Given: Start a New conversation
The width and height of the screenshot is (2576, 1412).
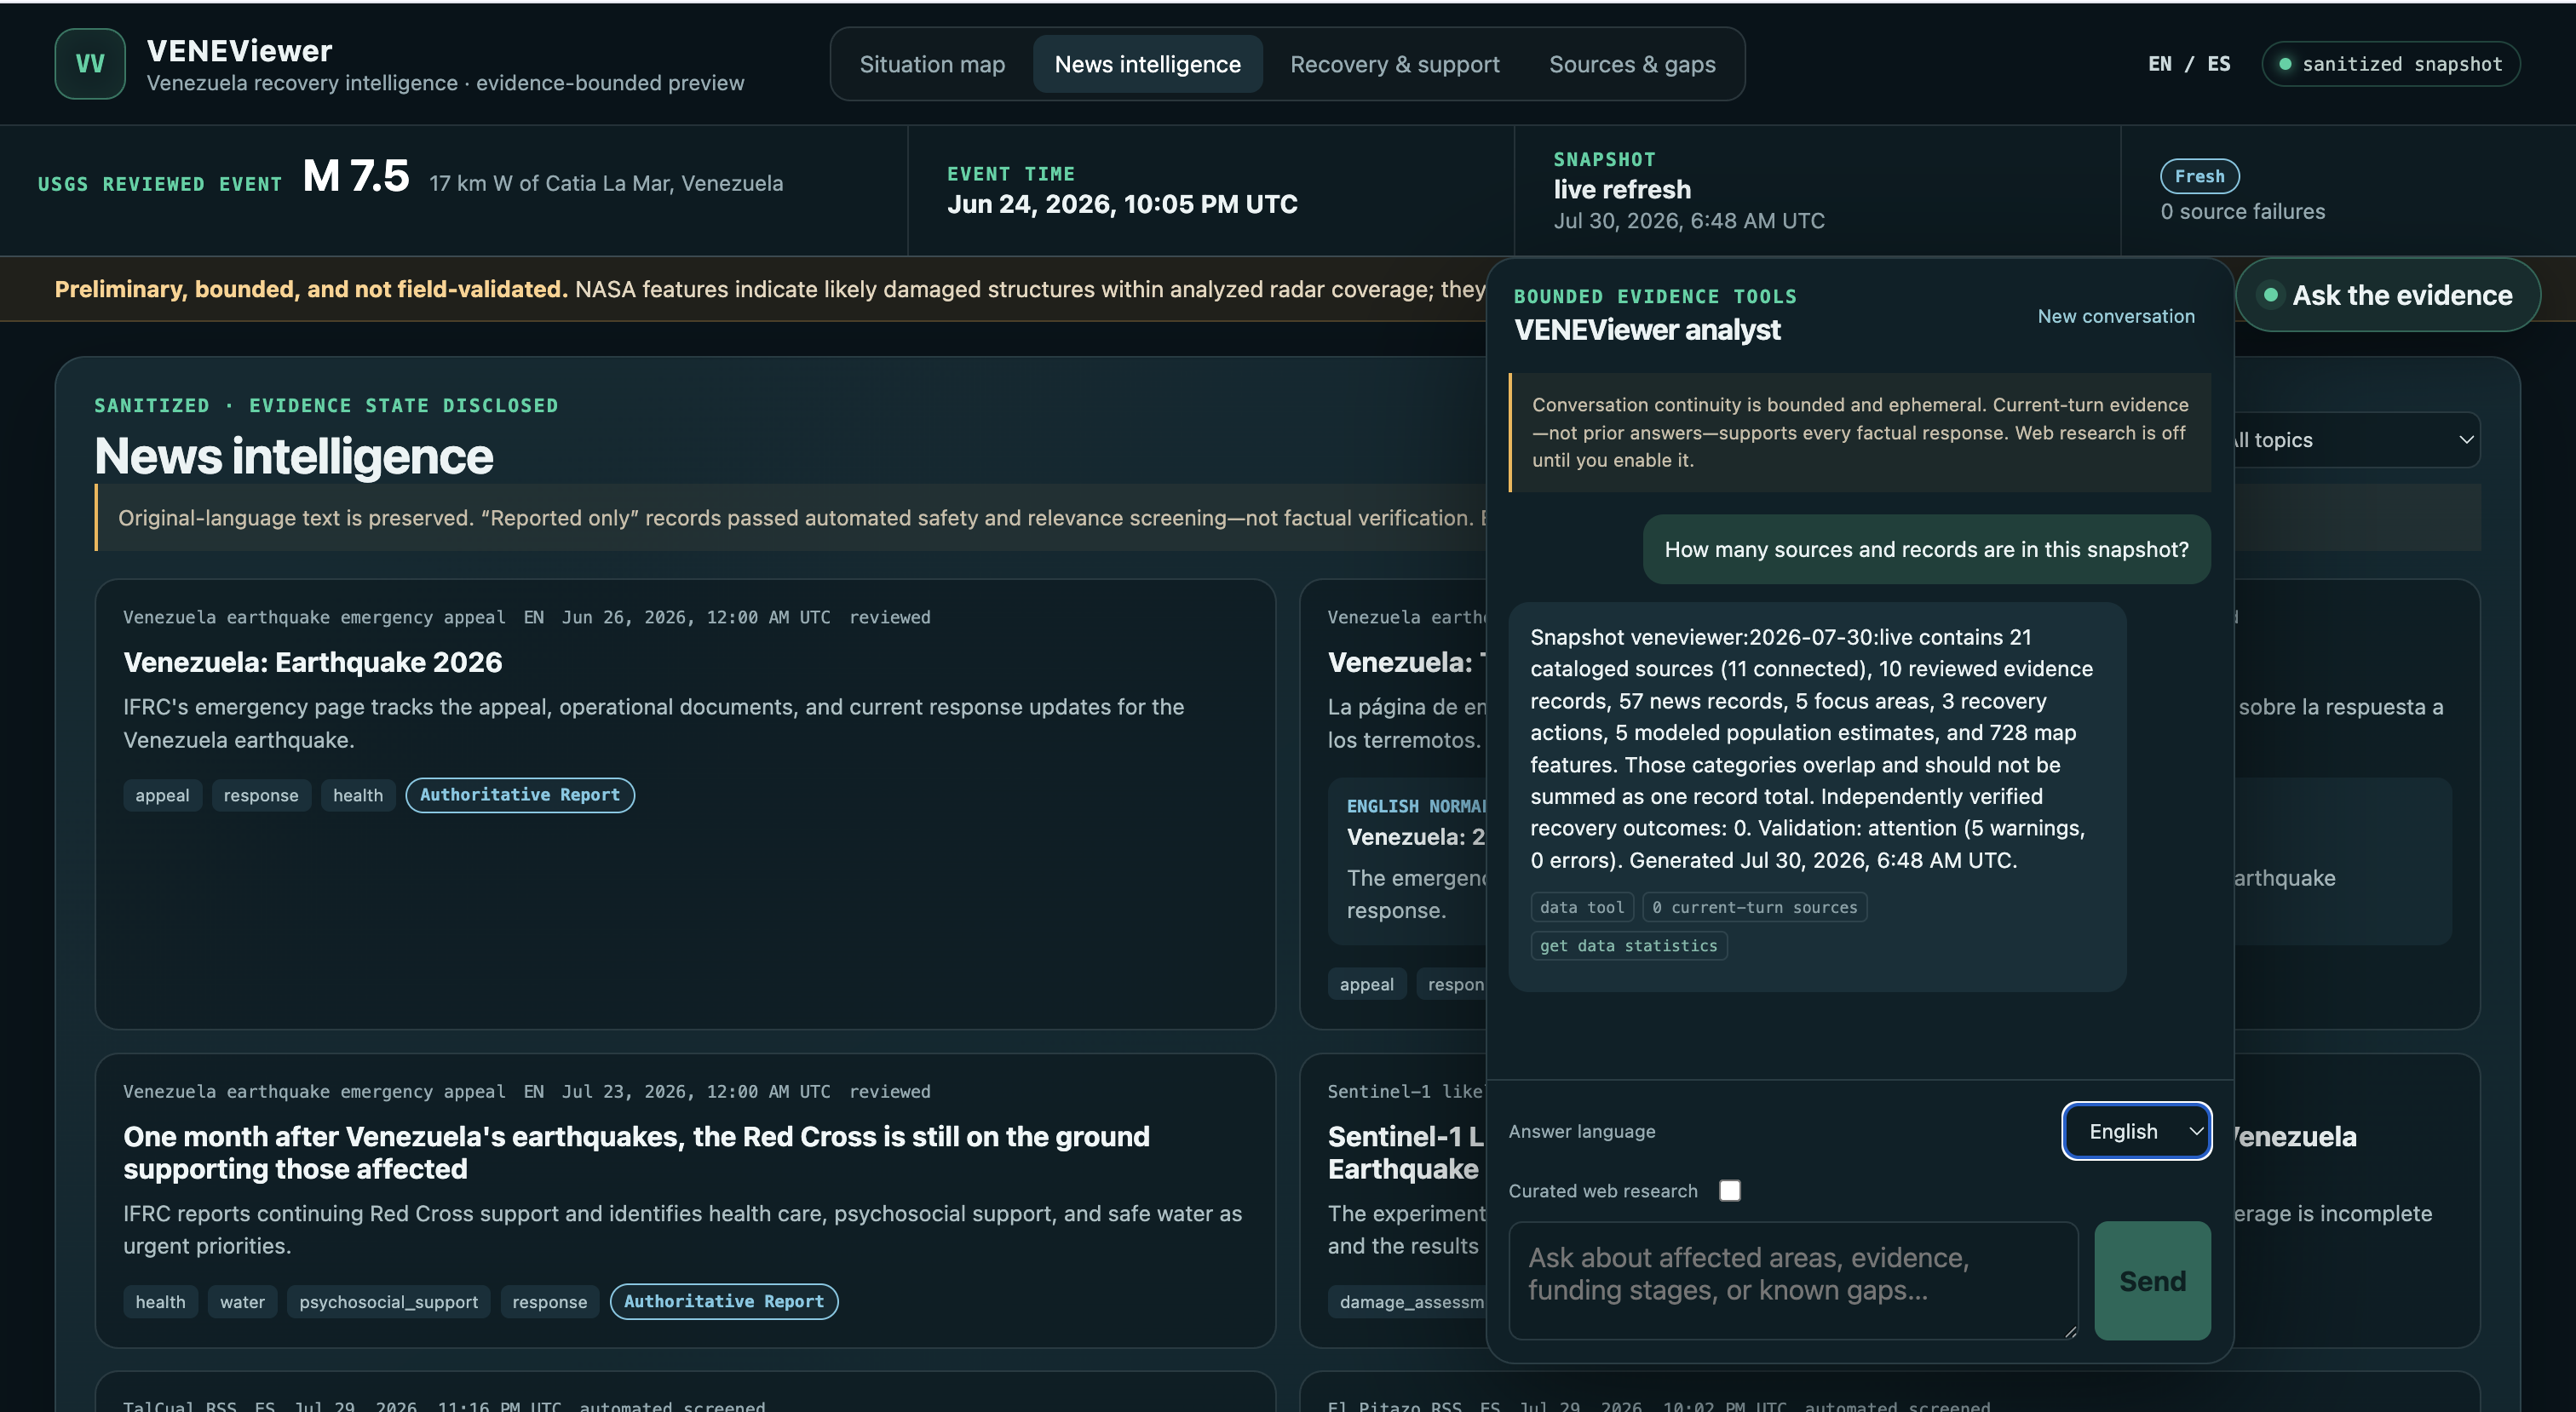Looking at the screenshot, I should [x=2116, y=316].
